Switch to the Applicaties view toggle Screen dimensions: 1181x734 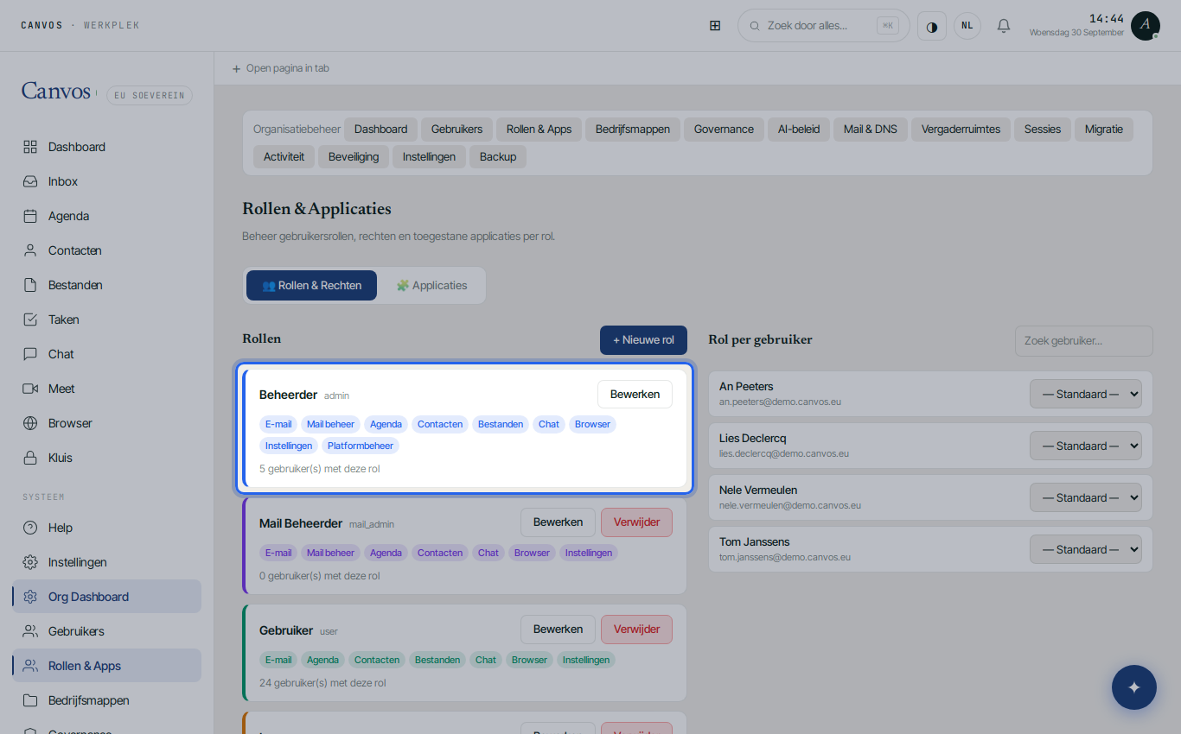click(x=431, y=285)
